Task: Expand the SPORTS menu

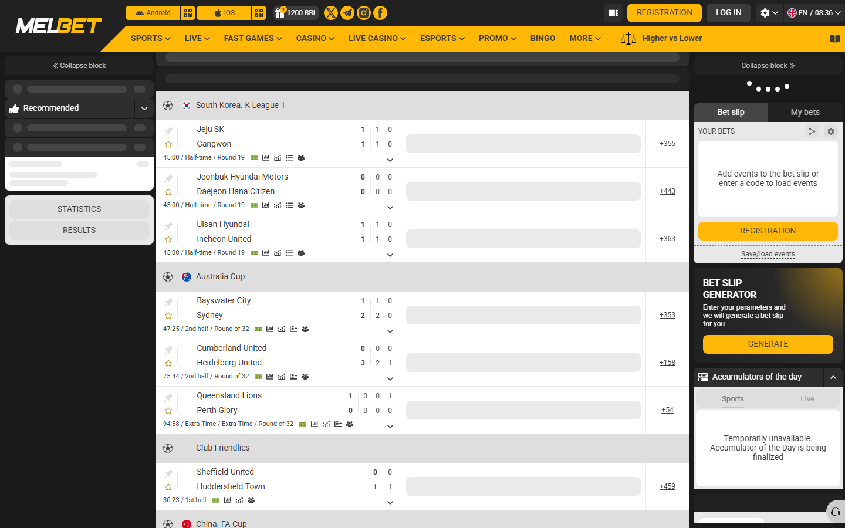Action: point(151,38)
